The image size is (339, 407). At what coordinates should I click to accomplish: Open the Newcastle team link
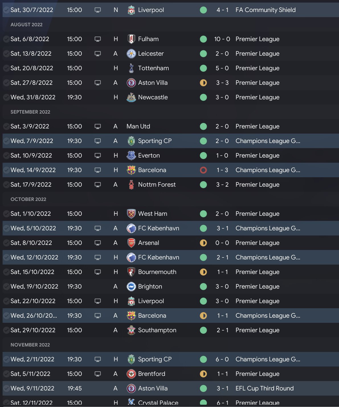(x=153, y=97)
